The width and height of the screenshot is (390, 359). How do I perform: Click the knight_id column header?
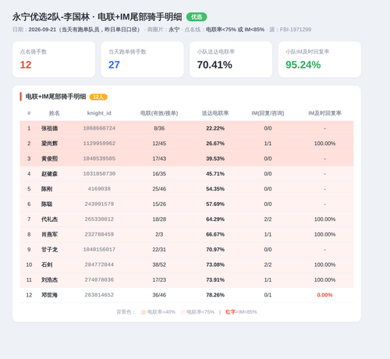99,113
